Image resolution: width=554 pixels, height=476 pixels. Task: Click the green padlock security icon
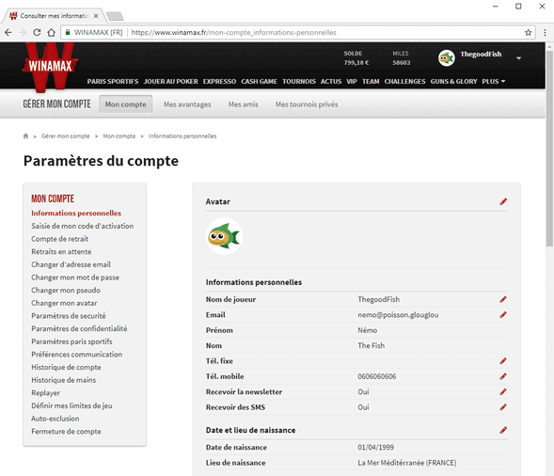point(68,32)
